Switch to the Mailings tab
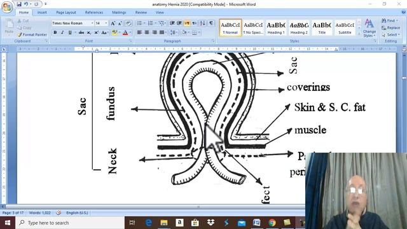The image size is (407, 229). coord(119,13)
